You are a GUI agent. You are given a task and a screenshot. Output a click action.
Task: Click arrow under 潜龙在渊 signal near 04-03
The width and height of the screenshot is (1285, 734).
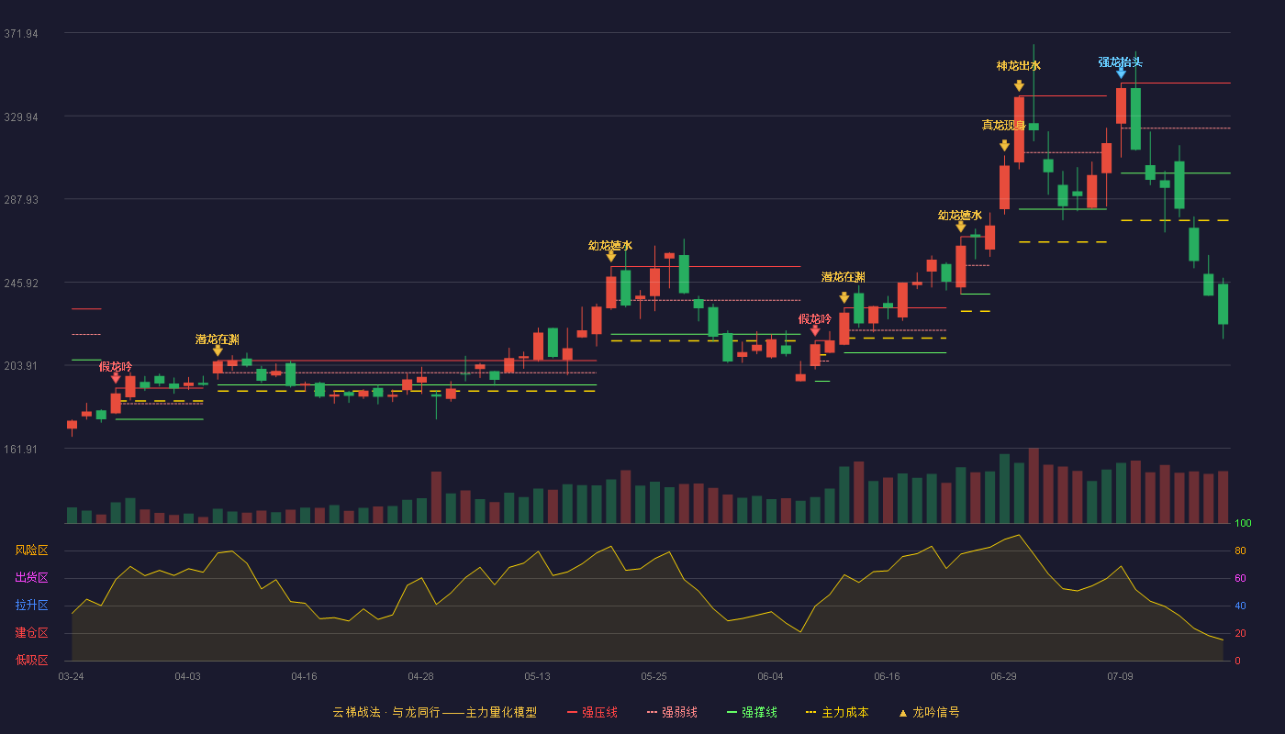coord(218,350)
